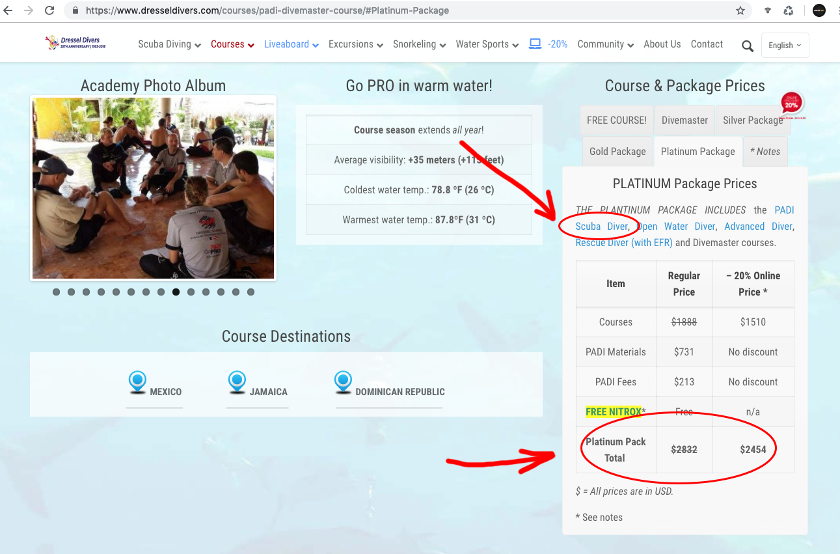840x554 pixels.
Task: Switch to the Silver Package tab
Action: coord(753,120)
